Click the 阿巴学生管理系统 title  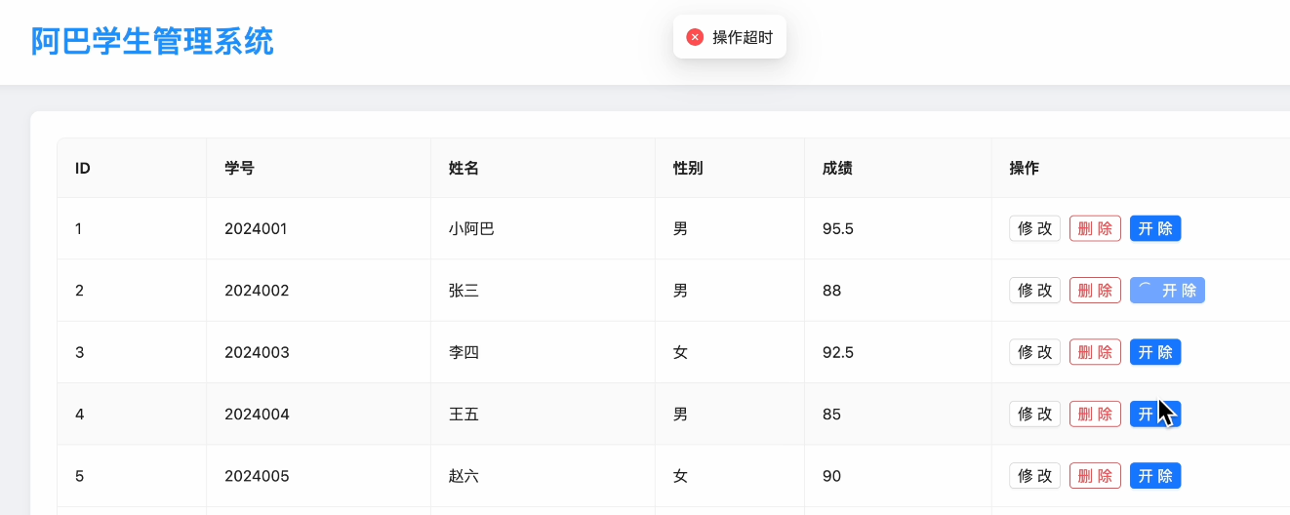[x=152, y=42]
